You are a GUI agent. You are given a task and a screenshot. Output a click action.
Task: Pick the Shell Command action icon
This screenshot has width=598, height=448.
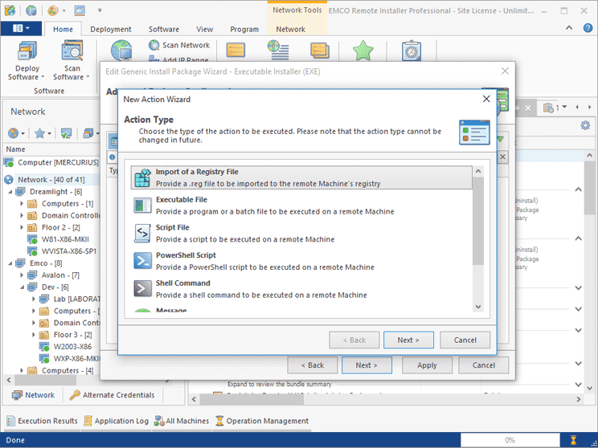point(142,288)
